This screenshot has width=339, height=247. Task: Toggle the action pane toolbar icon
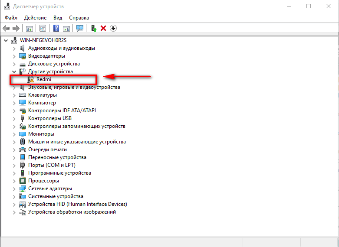[66, 28]
